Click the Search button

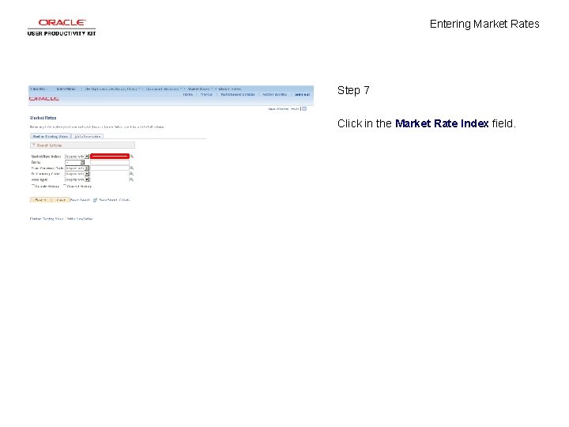(40, 200)
